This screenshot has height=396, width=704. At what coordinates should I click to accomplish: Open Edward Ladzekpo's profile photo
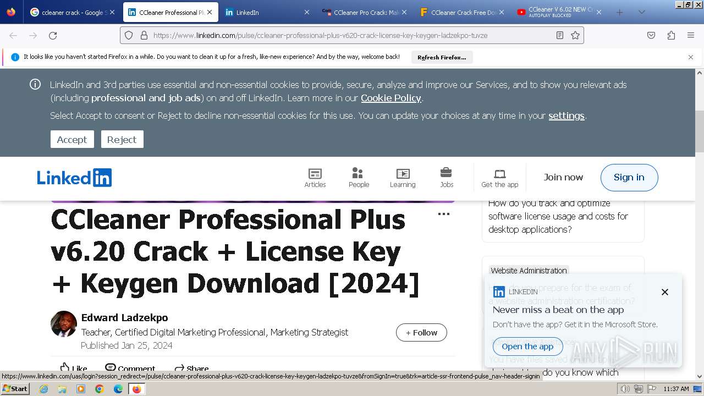click(x=64, y=324)
